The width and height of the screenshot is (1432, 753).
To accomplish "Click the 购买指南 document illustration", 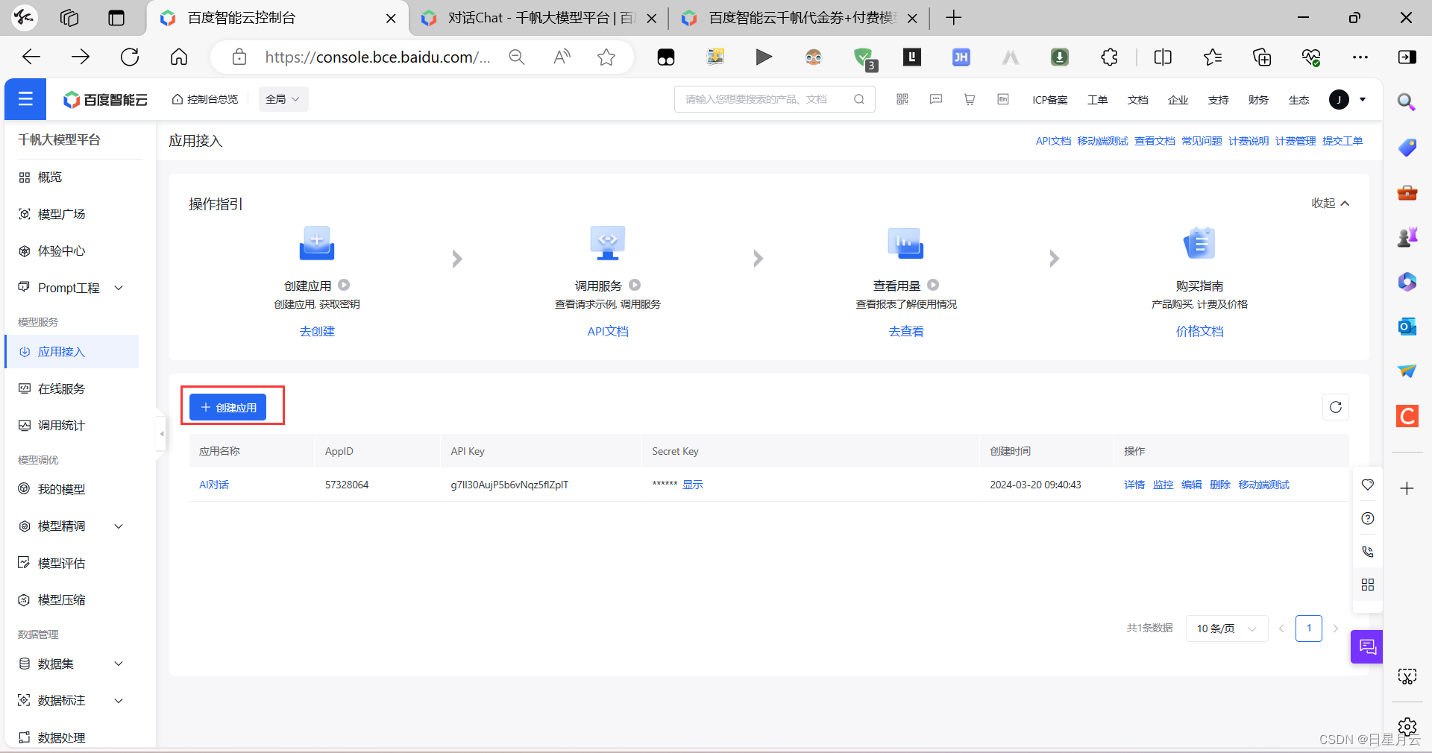I will coord(1199,243).
